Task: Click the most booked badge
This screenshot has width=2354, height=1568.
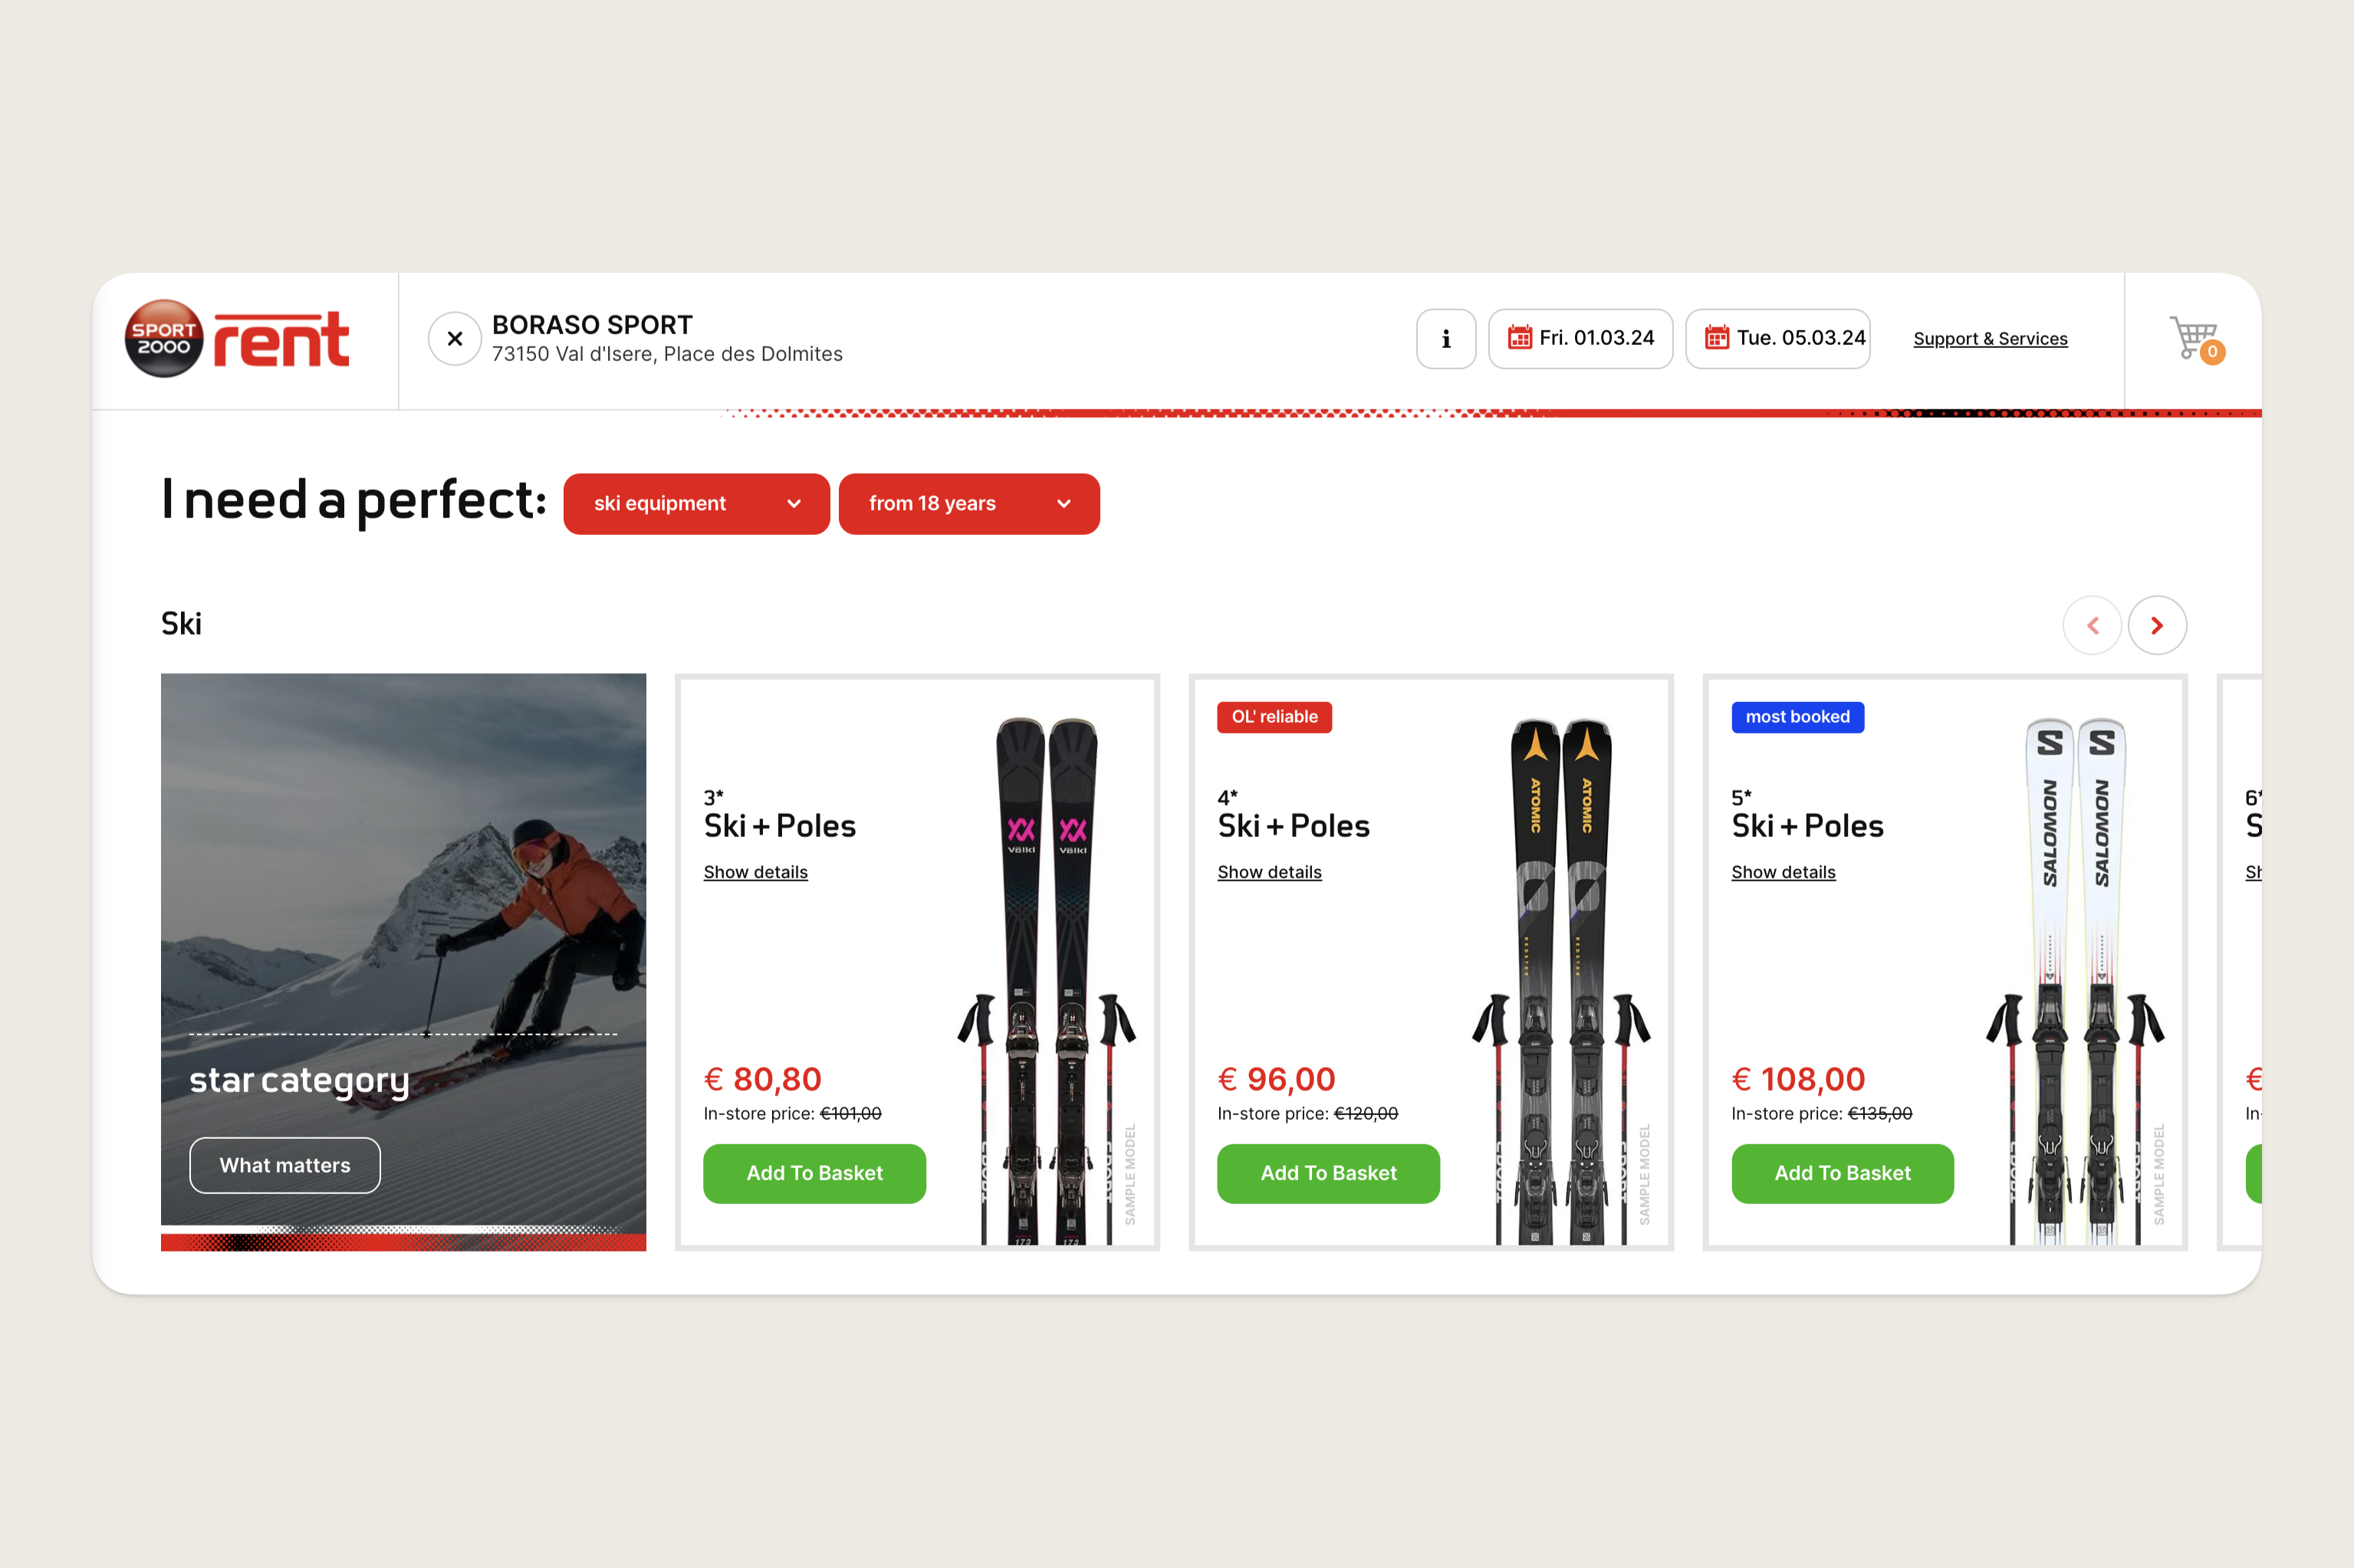Action: point(1797,717)
